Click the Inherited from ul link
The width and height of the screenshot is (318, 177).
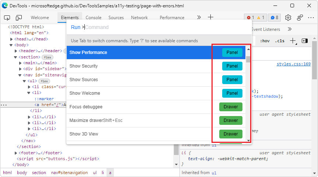[214, 173]
